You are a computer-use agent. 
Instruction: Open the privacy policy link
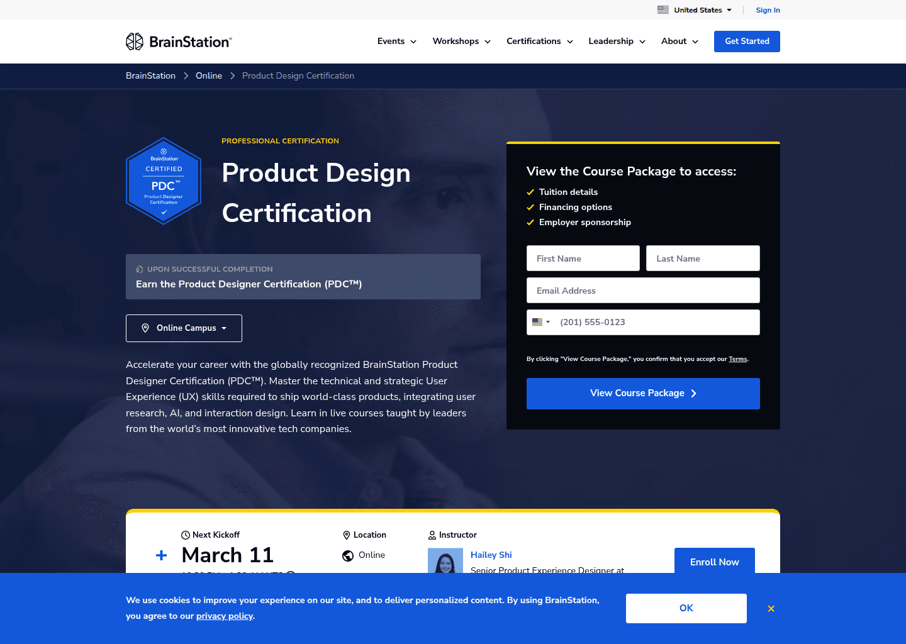(224, 616)
